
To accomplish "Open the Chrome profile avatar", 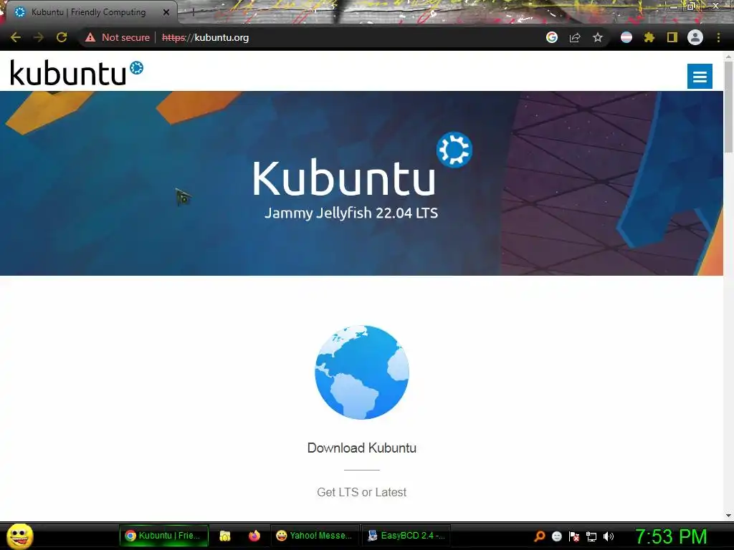I will pyautogui.click(x=695, y=37).
